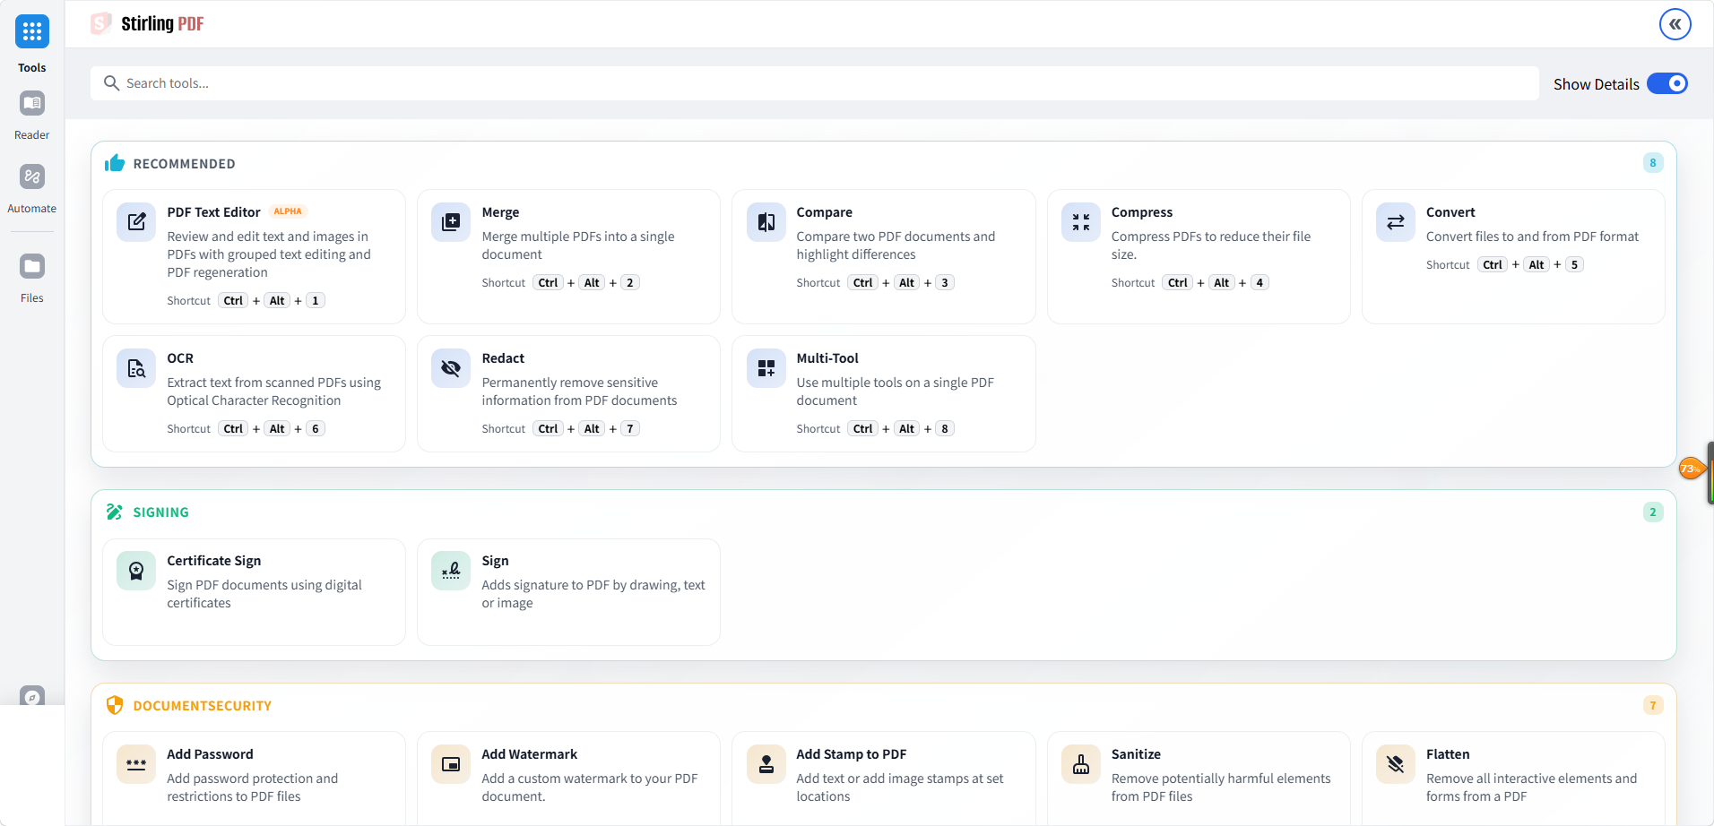The image size is (1714, 826).
Task: Click the Merge tool icon
Action: point(451,221)
